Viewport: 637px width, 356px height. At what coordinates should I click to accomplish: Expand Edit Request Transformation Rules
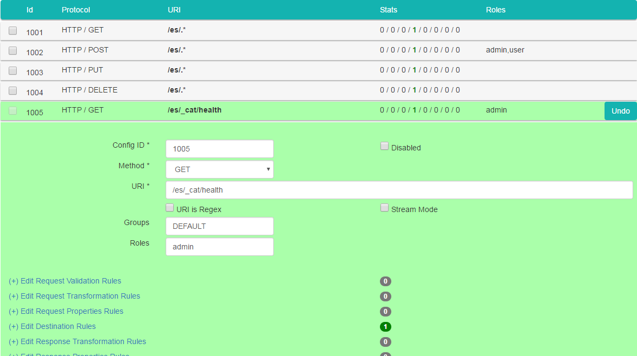pos(74,296)
